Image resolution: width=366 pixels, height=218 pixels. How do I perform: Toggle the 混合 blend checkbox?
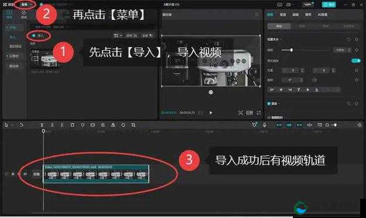(269, 104)
